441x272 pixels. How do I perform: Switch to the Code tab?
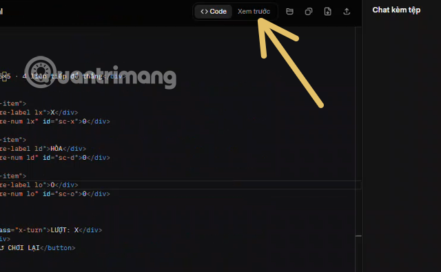tap(214, 12)
